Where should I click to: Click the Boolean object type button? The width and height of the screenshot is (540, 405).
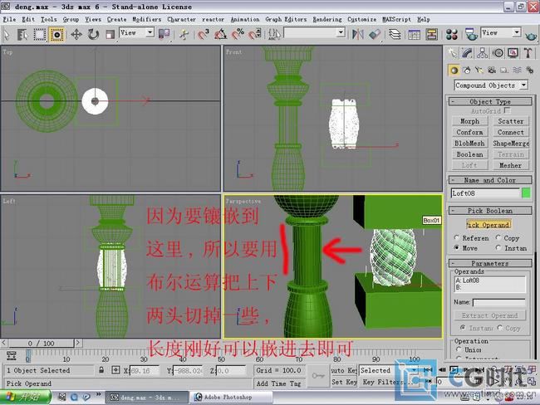(469, 154)
